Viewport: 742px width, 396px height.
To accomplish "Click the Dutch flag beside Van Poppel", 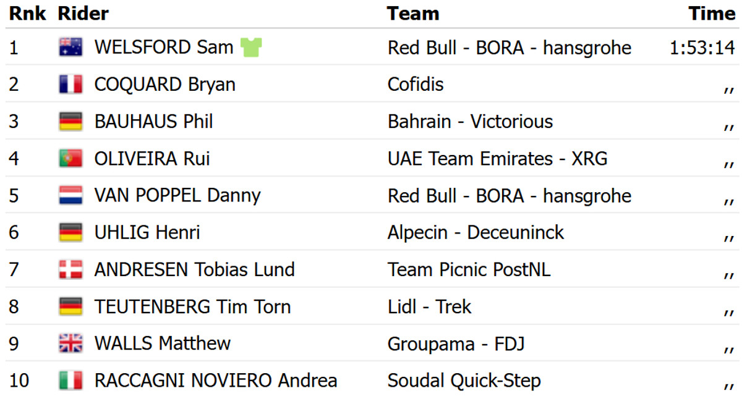I will pos(70,196).
